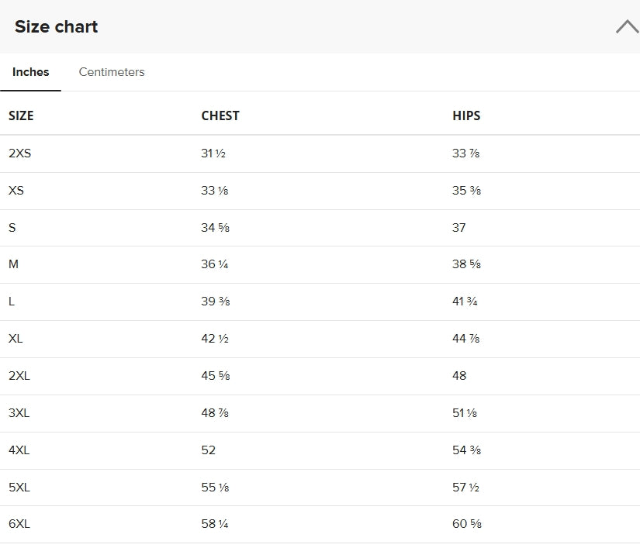Click hips value 37 for size S
Image resolution: width=640 pixels, height=548 pixels.
point(458,228)
